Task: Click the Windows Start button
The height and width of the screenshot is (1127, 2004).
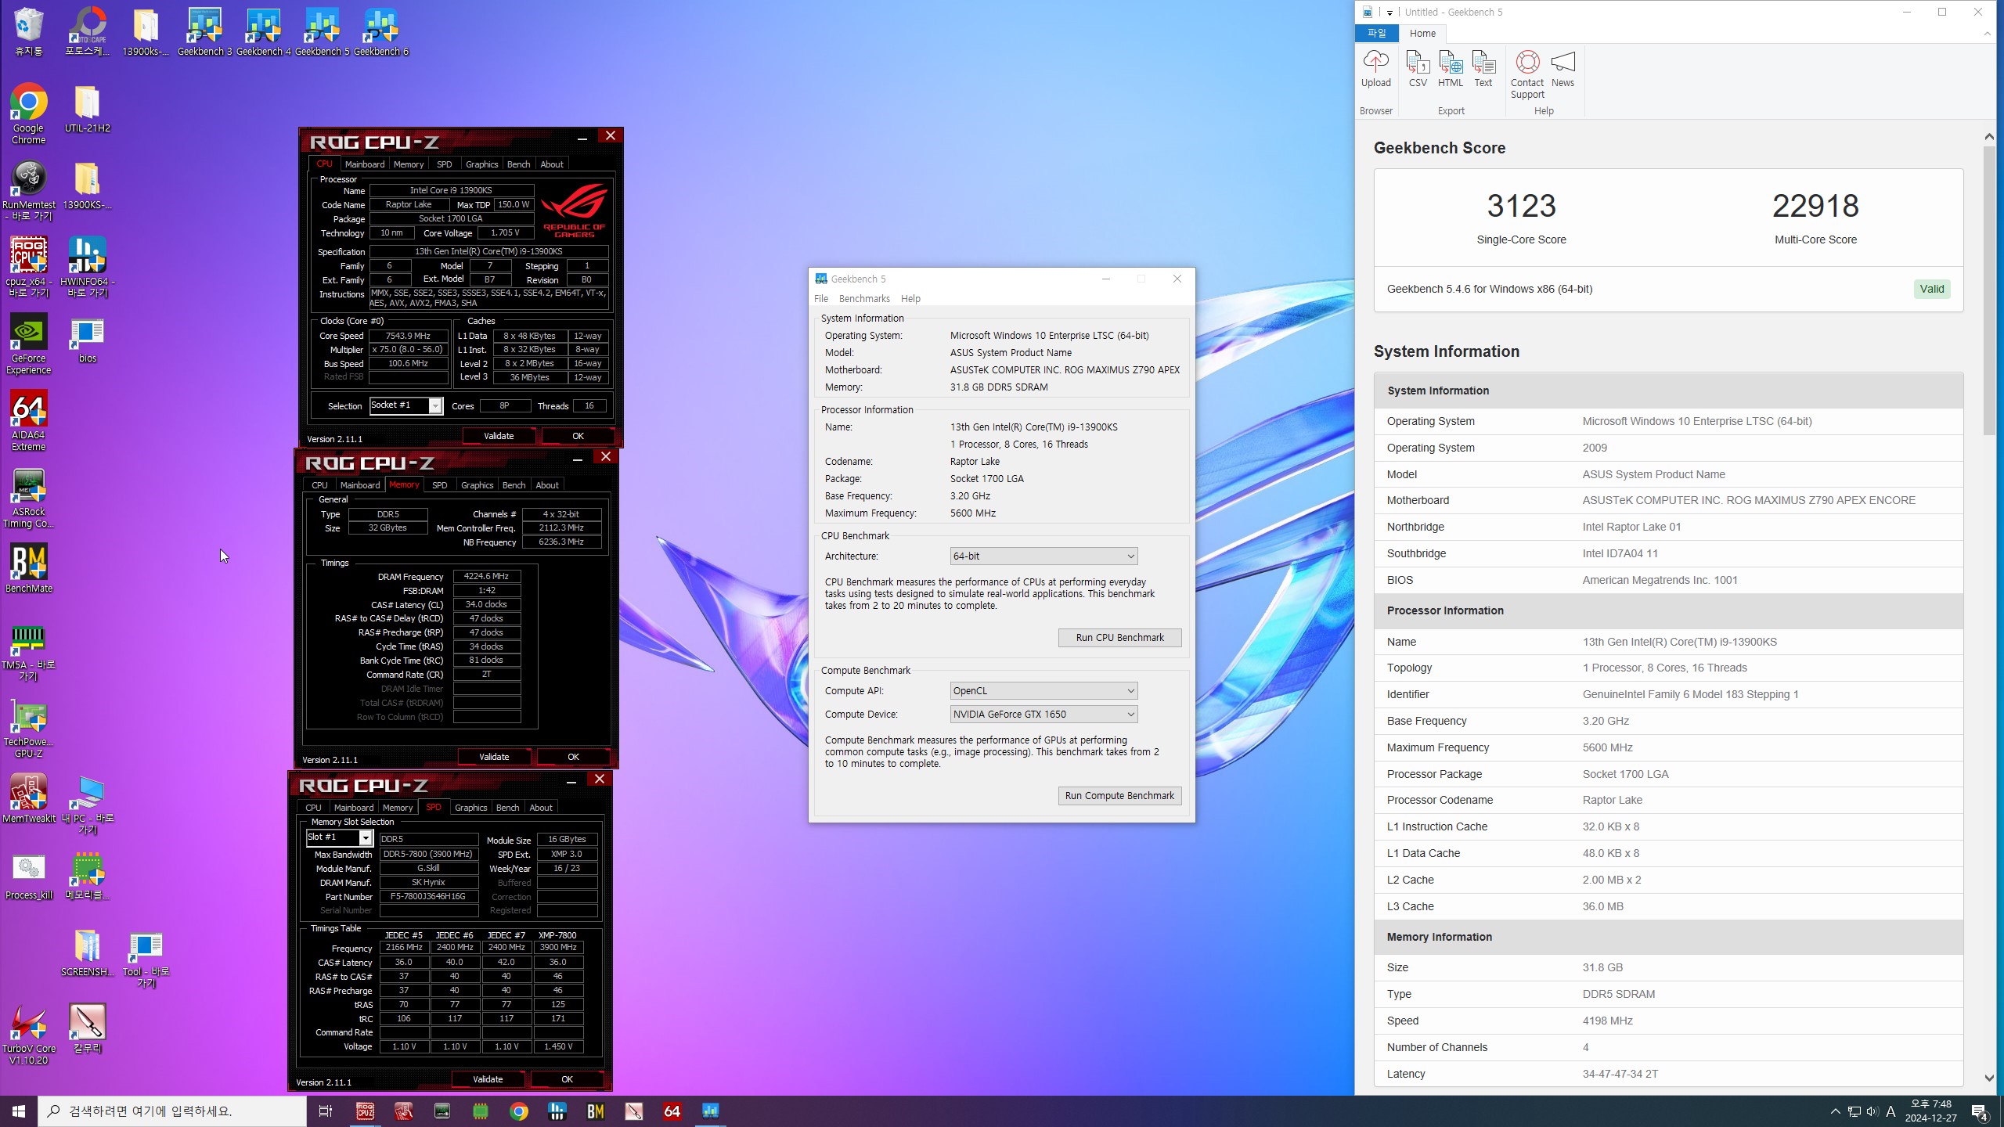Action: click(x=19, y=1111)
